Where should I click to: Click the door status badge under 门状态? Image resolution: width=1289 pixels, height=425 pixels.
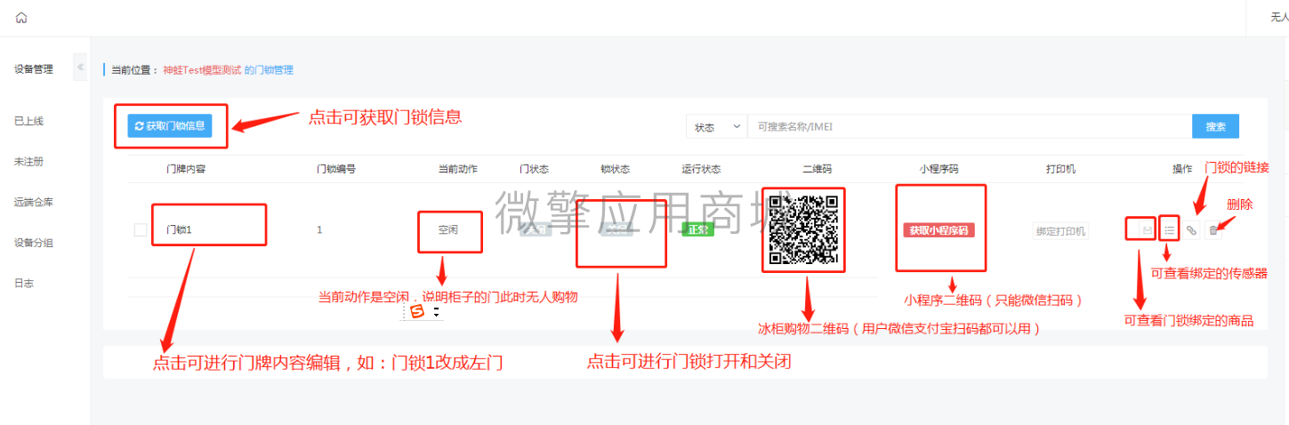pos(536,229)
